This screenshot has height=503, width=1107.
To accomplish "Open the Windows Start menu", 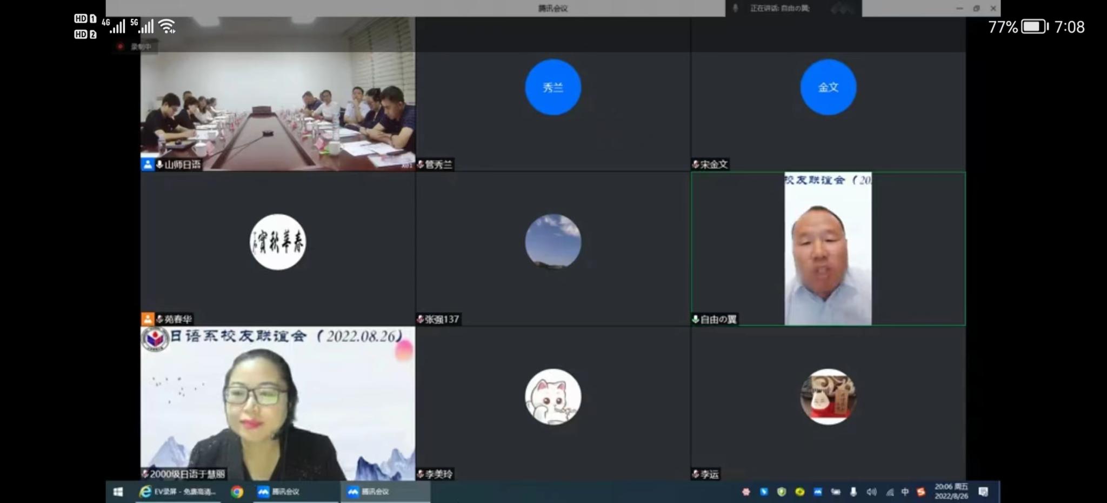I will [118, 492].
